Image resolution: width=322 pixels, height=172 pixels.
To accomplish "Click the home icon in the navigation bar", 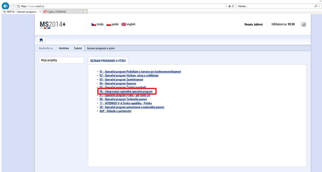I will click(x=41, y=40).
